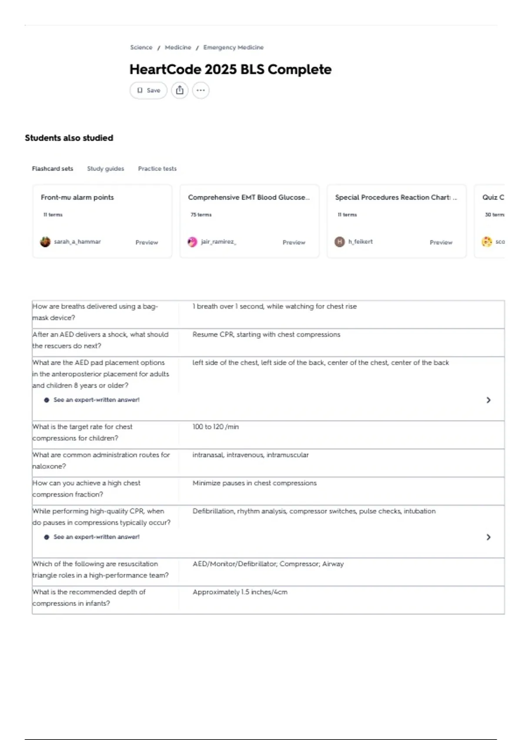Image resolution: width=522 pixels, height=740 pixels.
Task: Preview the Front-mu alarm points set
Action: click(x=147, y=242)
